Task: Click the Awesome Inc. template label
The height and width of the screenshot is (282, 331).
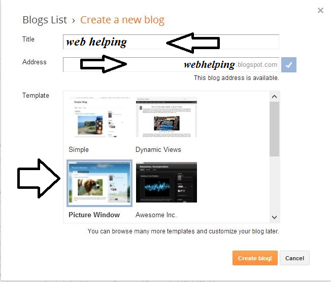Action: [156, 215]
